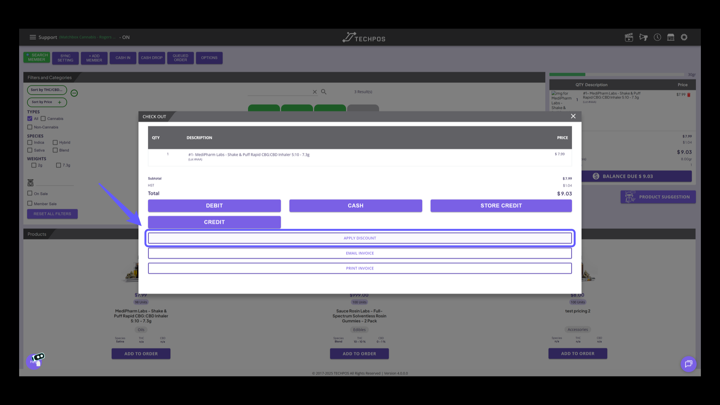Click the storefront icon in header

671,37
